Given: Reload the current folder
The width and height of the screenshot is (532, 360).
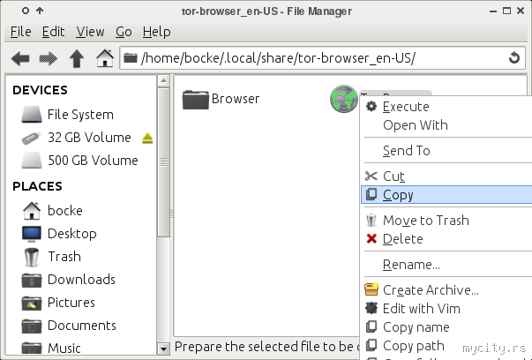Looking at the screenshot, I should [515, 59].
